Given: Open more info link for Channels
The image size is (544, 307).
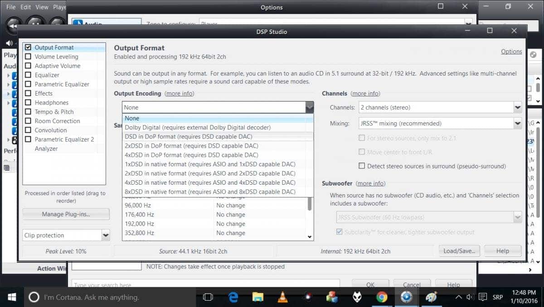Looking at the screenshot, I should [x=365, y=93].
